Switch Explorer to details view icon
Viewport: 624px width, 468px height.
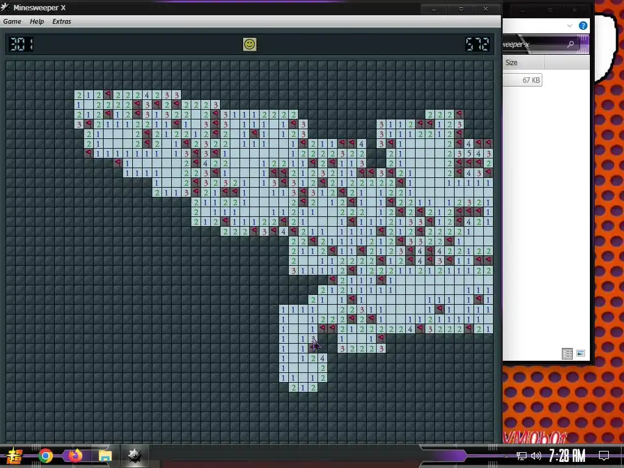pos(567,353)
